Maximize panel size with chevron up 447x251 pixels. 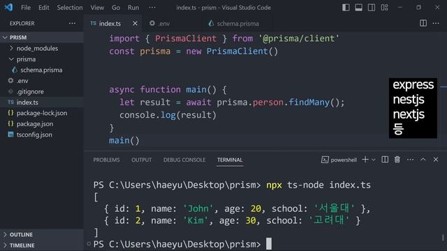tap(423, 160)
